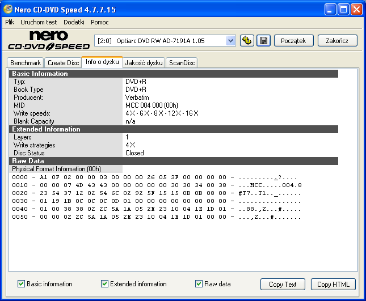366x301 pixels.
Task: Minimize the Nero CD-DVD Speed window
Action: [330, 10]
